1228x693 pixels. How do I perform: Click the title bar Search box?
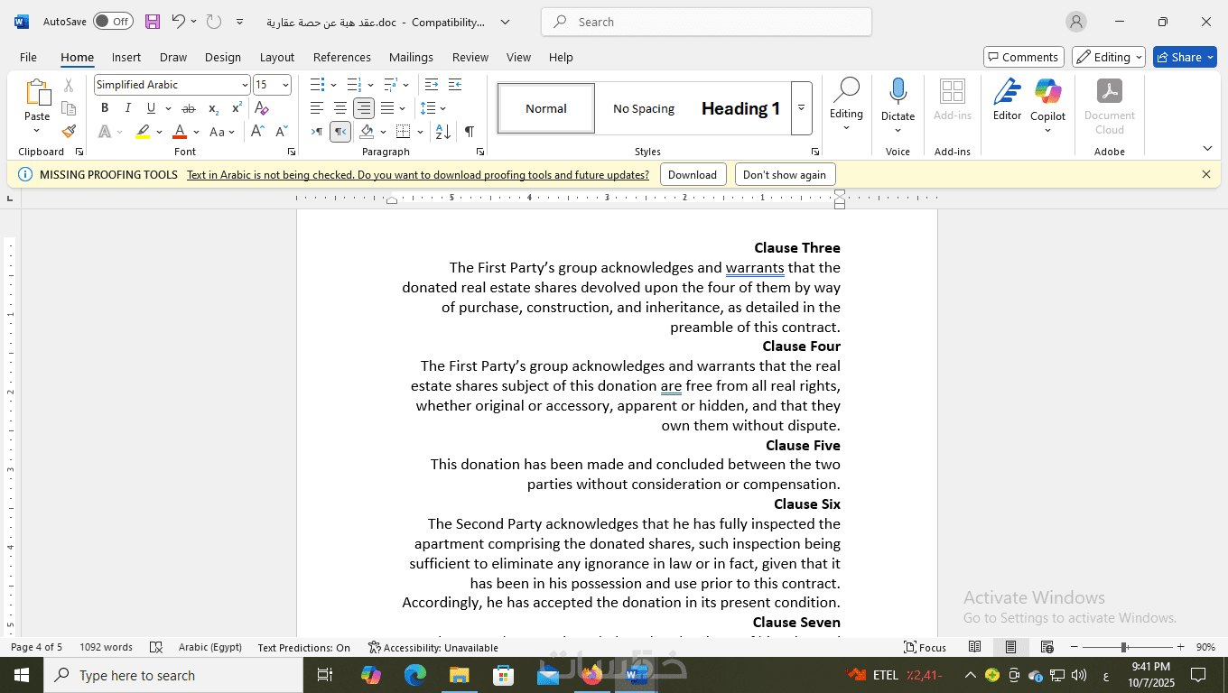pos(706,22)
